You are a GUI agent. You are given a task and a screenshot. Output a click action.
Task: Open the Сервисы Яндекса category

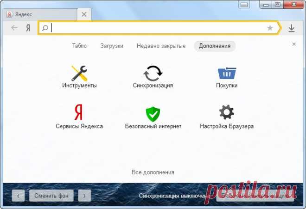pos(79,117)
